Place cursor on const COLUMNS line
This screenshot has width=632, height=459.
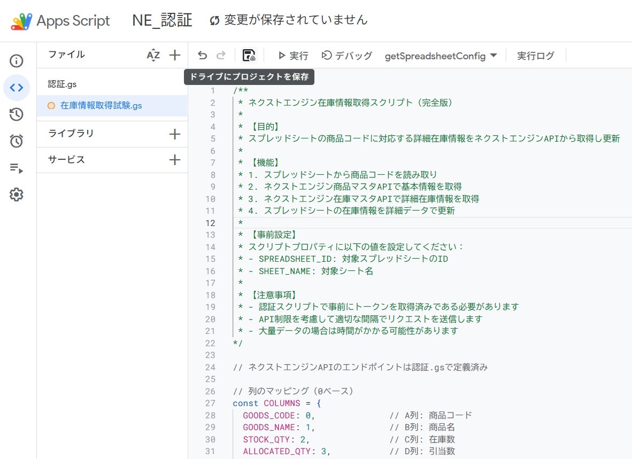tap(276, 403)
